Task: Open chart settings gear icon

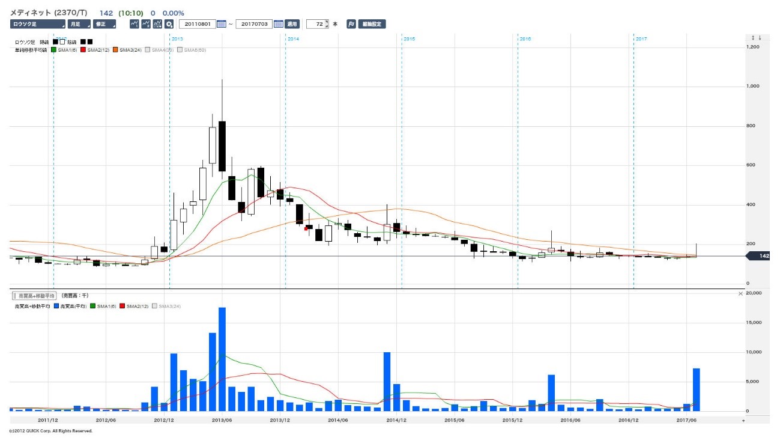Action: 169,24
